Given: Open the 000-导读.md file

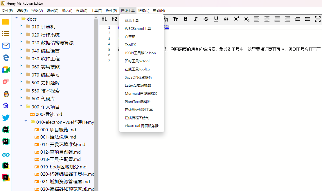Looking at the screenshot, I should pos(49,114).
